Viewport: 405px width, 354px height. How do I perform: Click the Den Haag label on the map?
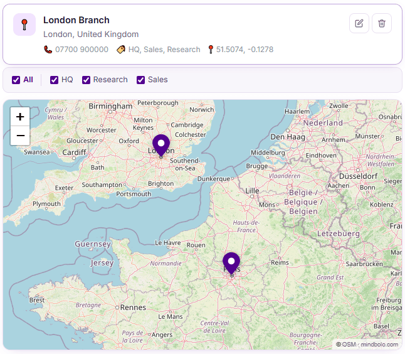click(288, 137)
